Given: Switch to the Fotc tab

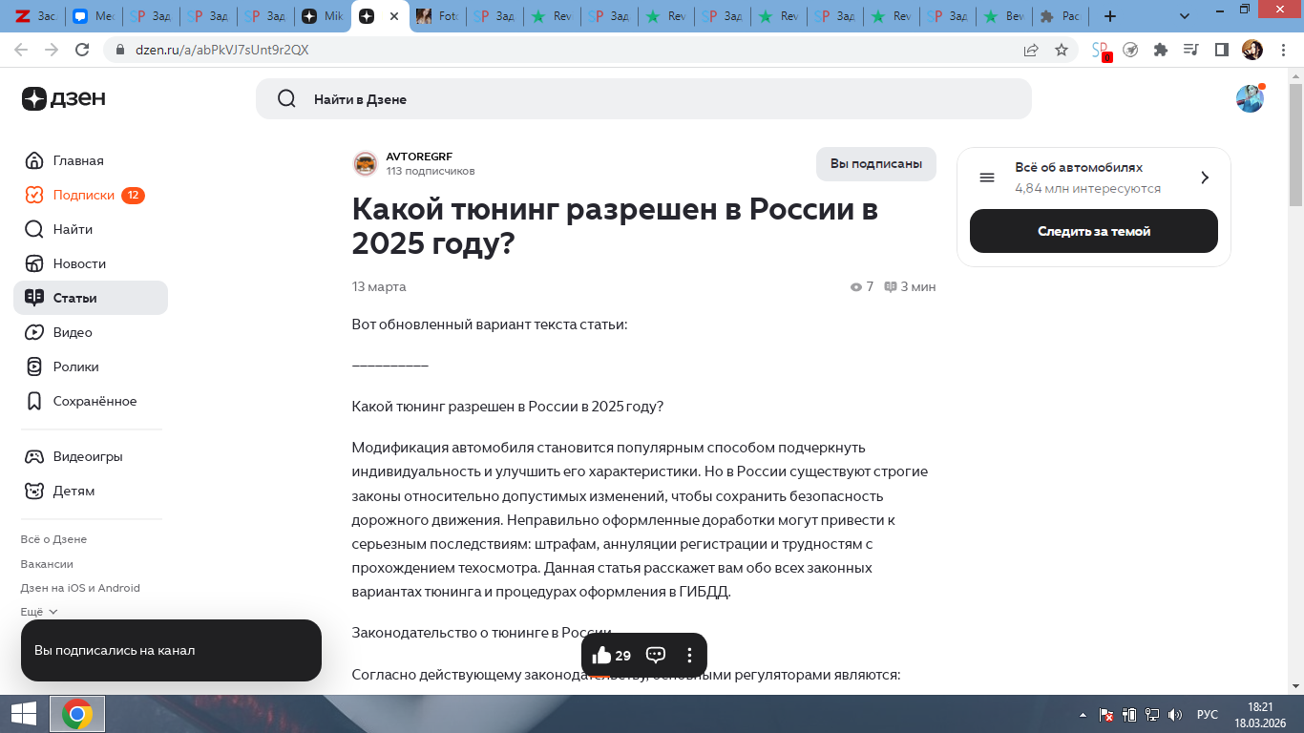Looking at the screenshot, I should 436,16.
